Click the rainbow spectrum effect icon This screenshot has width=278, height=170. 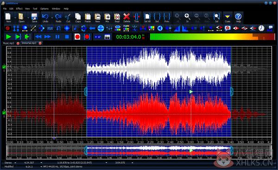(x=152, y=28)
